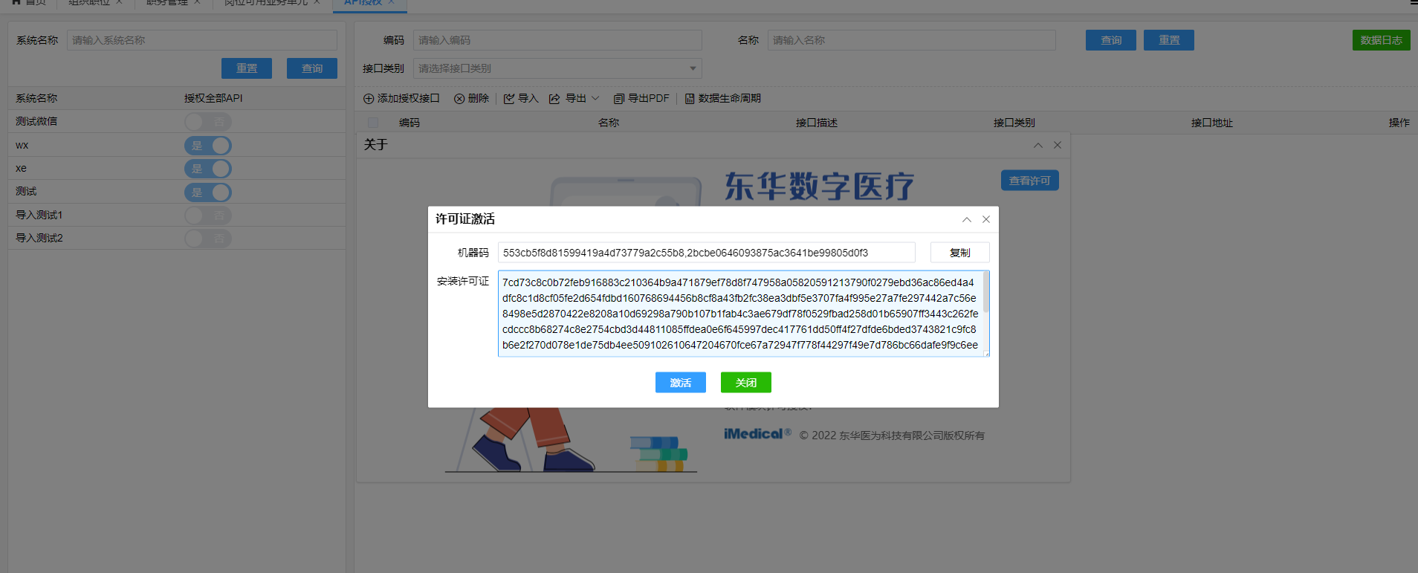This screenshot has height=573, width=1418.
Task: Click the 系统名称 column header in the list
Action: click(x=36, y=98)
